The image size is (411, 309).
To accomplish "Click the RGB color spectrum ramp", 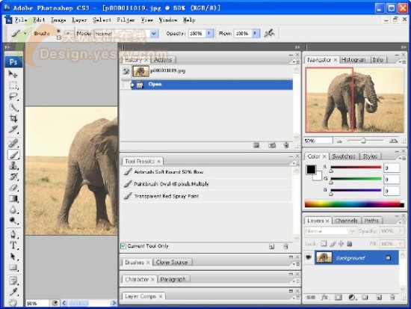I will point(354,204).
